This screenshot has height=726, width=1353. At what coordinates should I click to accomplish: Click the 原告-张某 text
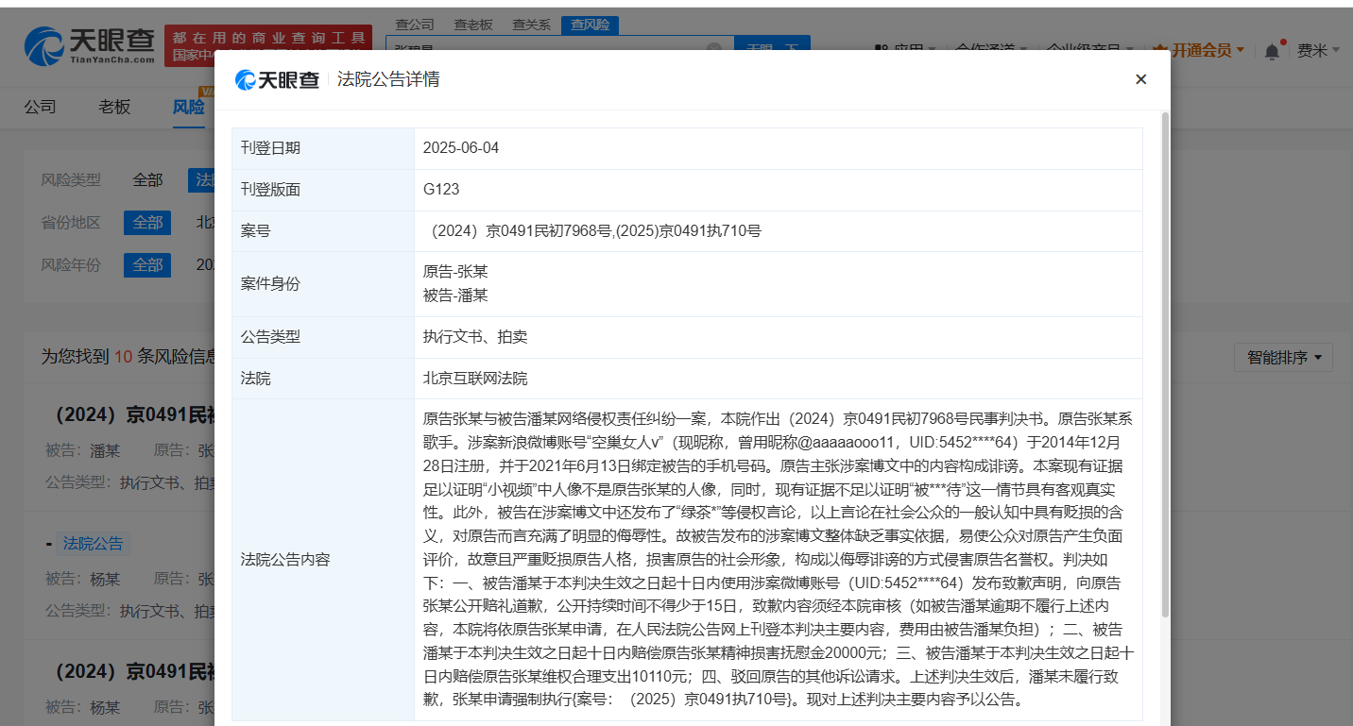pyautogui.click(x=455, y=272)
